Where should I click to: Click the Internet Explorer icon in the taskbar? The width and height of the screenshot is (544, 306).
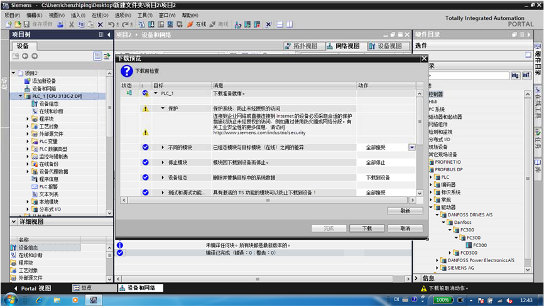38,300
